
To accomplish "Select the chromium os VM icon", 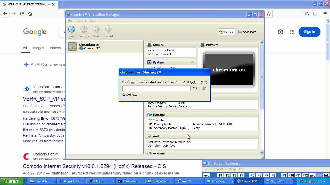I will (72, 47).
